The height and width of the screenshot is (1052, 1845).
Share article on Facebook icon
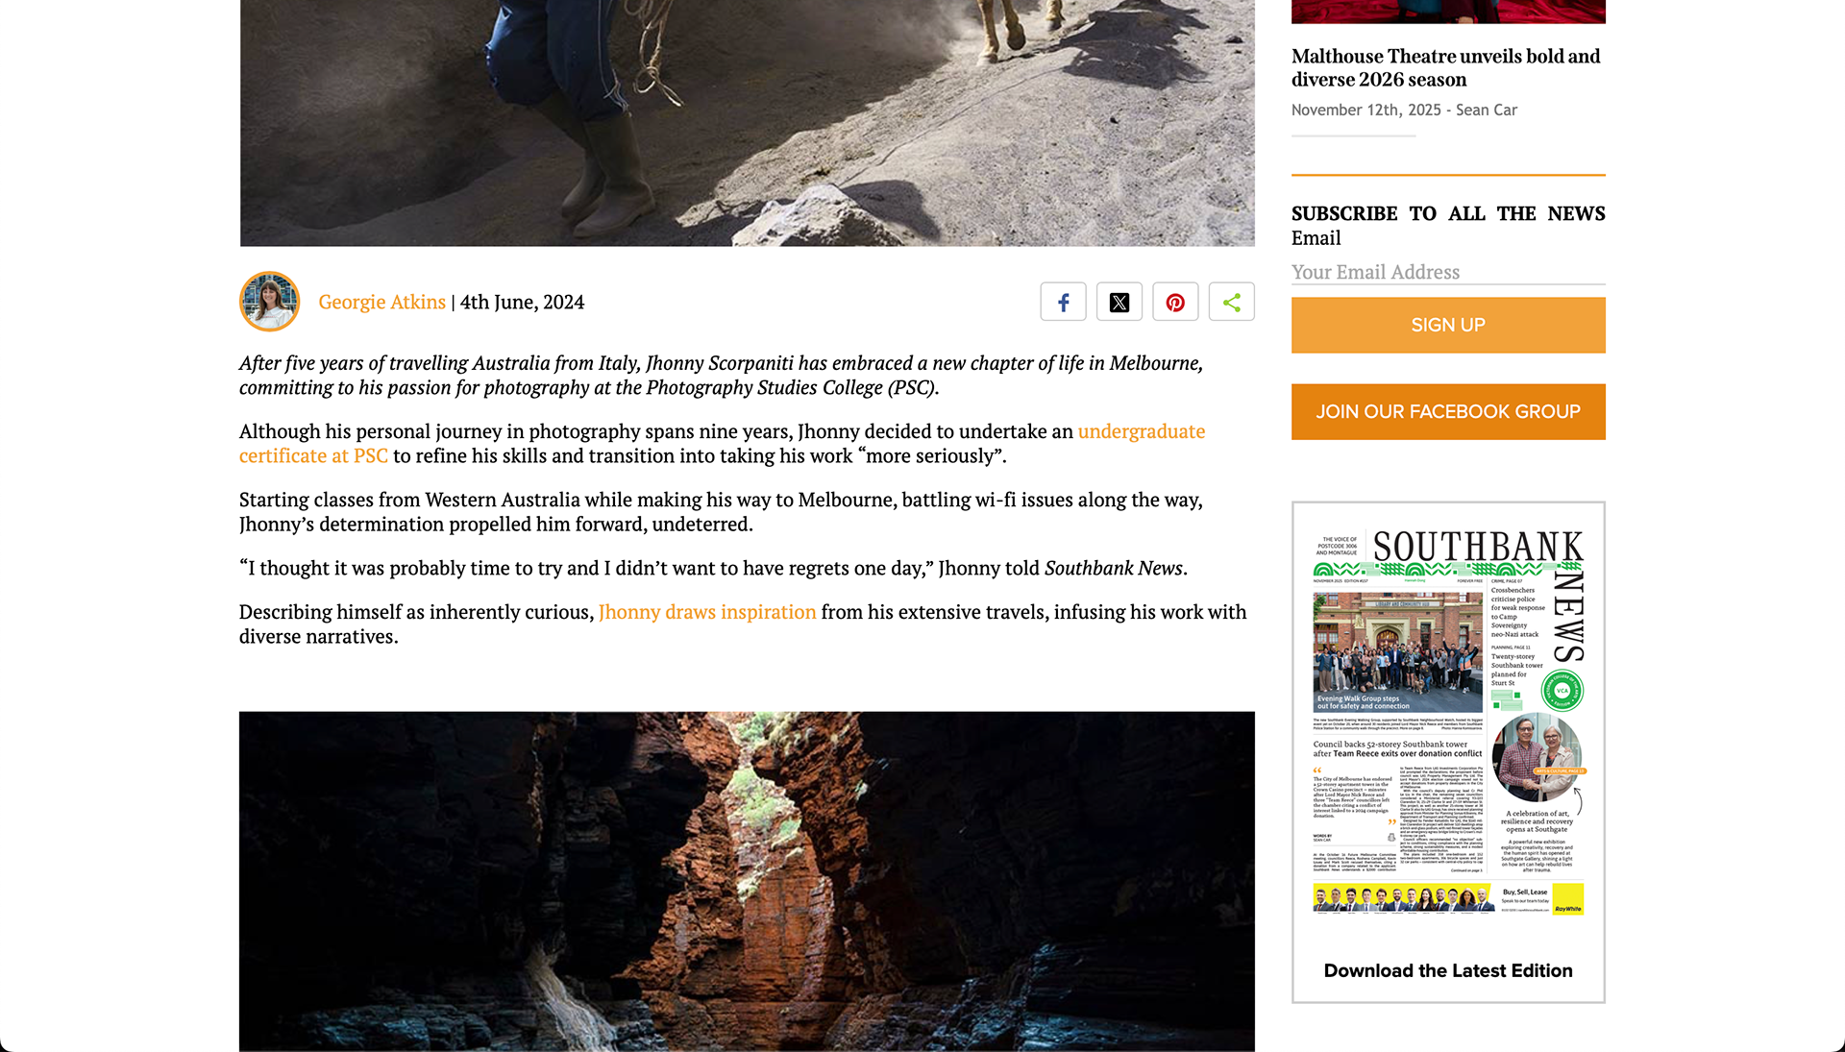pos(1063,303)
